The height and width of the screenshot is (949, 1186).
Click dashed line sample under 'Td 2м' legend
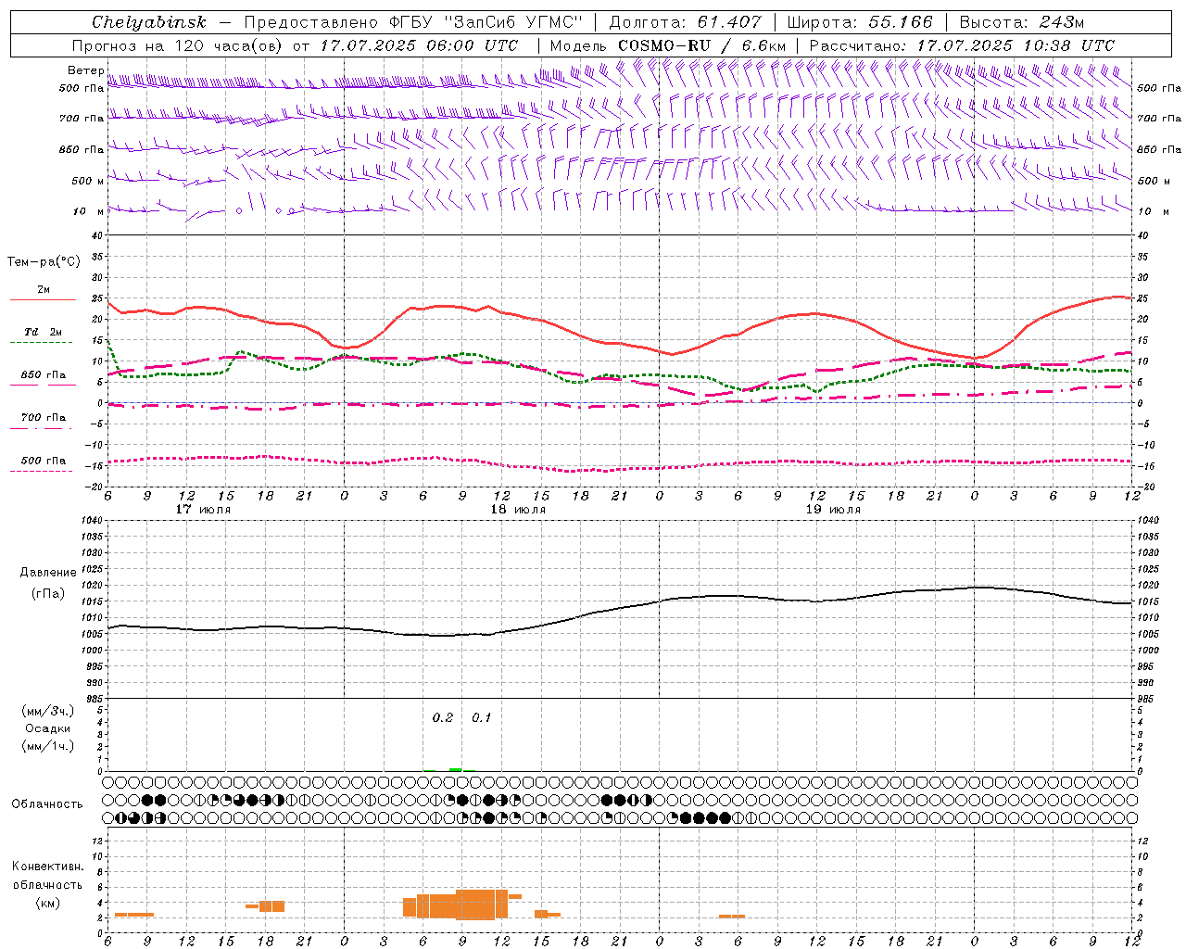[42, 342]
